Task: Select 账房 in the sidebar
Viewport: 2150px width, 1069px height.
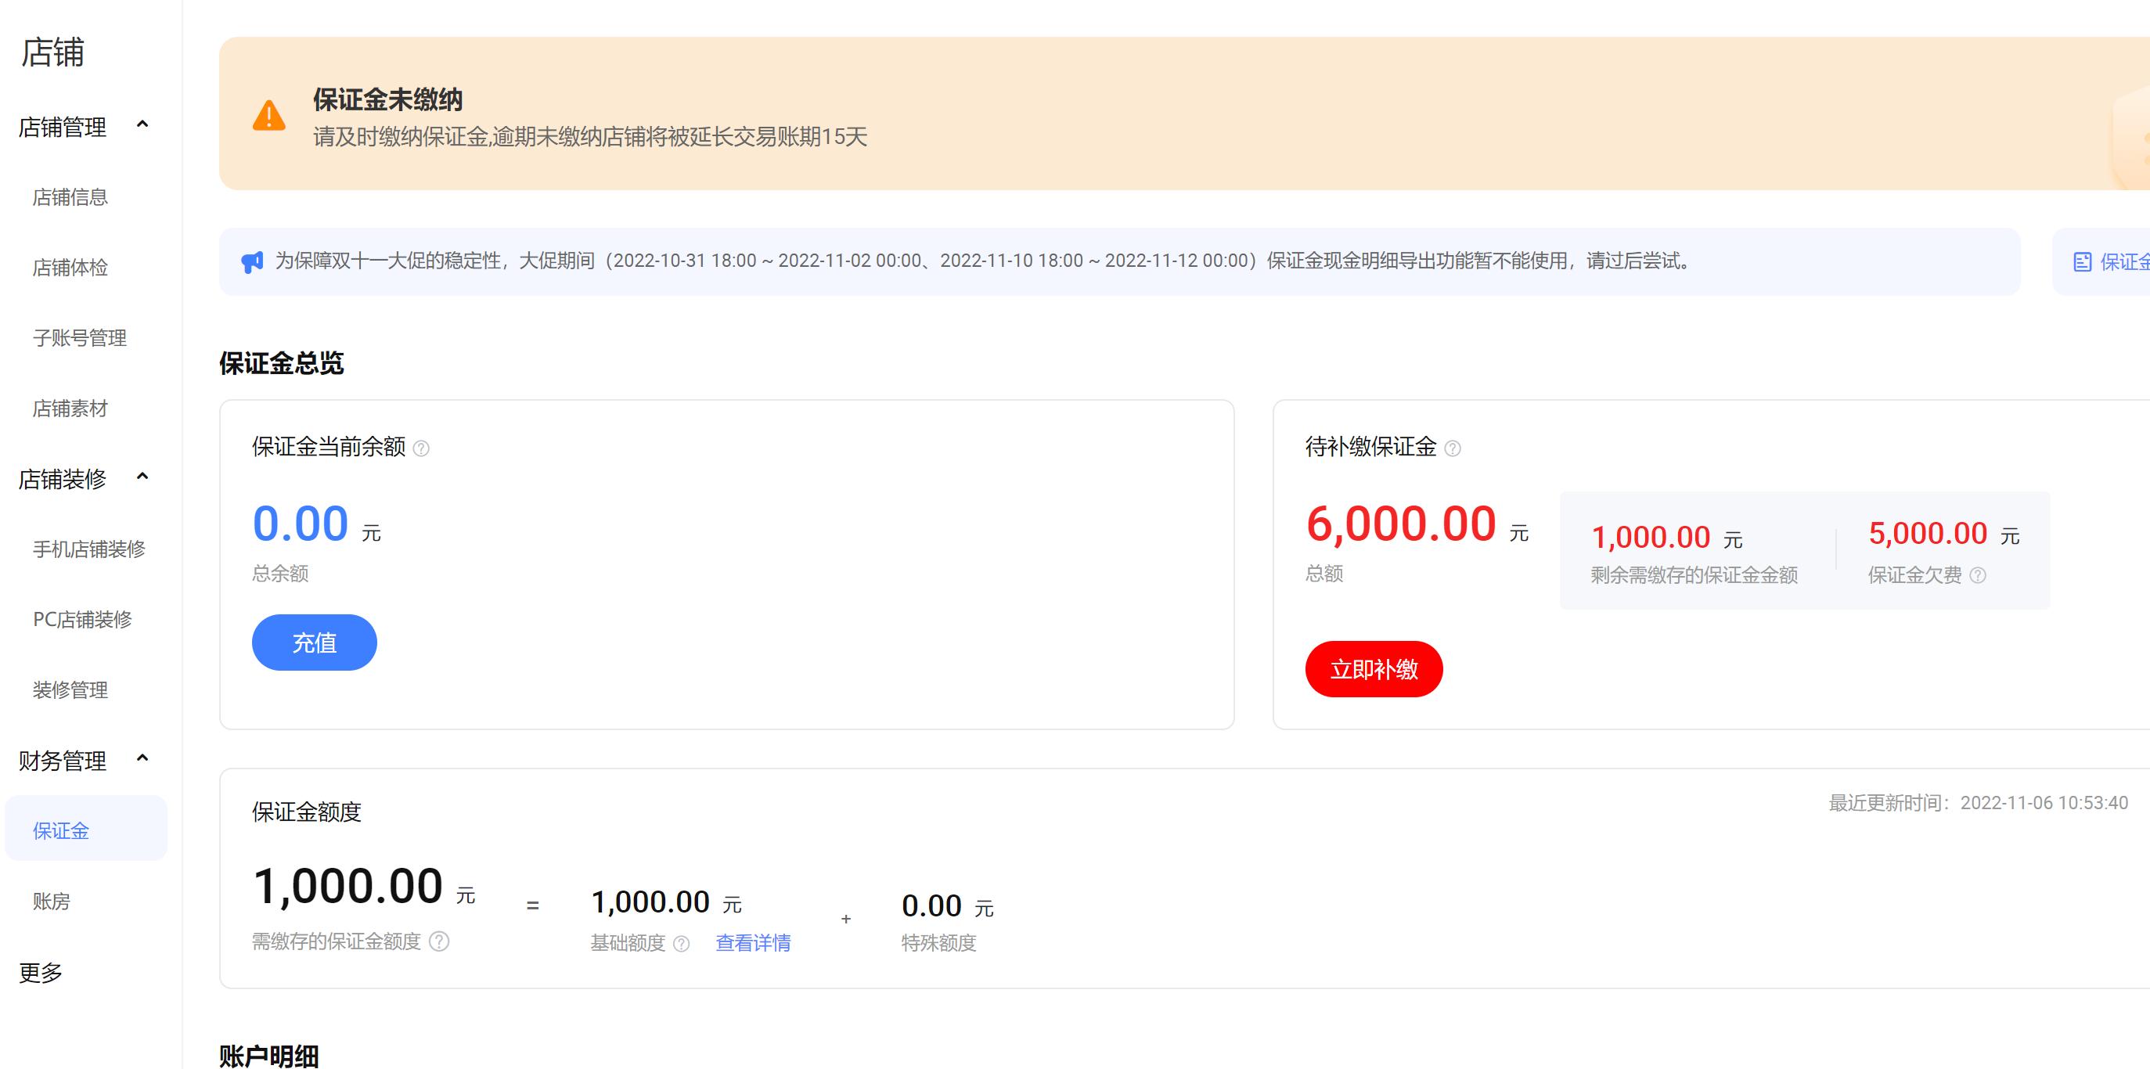Action: click(x=52, y=902)
